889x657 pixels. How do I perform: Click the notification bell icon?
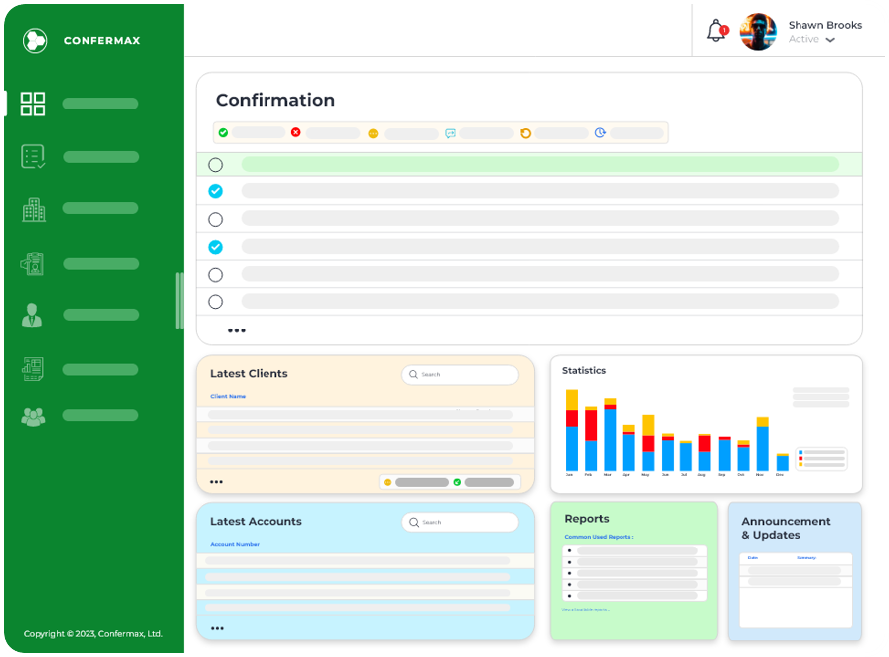[x=716, y=31]
